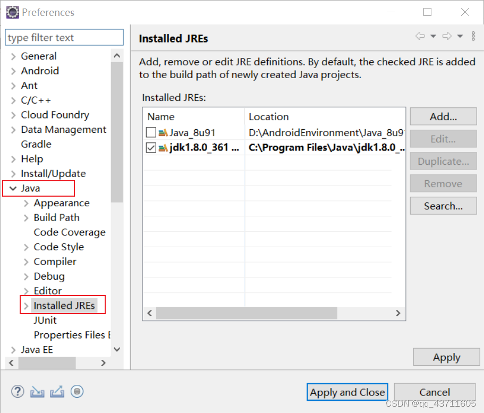Click Add to register a new JRE
This screenshot has height=413, width=484.
tap(443, 116)
